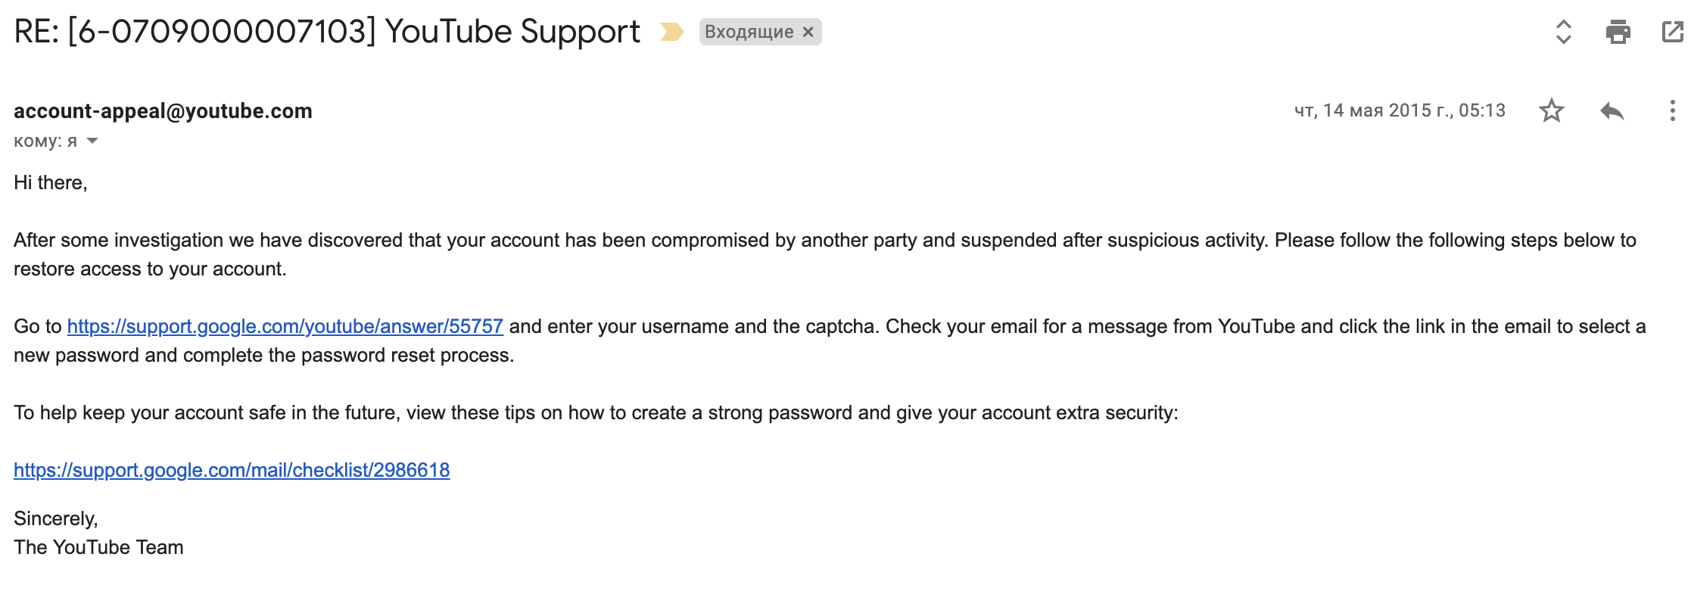
Task: Click the sentence about strong password tips
Action: click(x=596, y=412)
